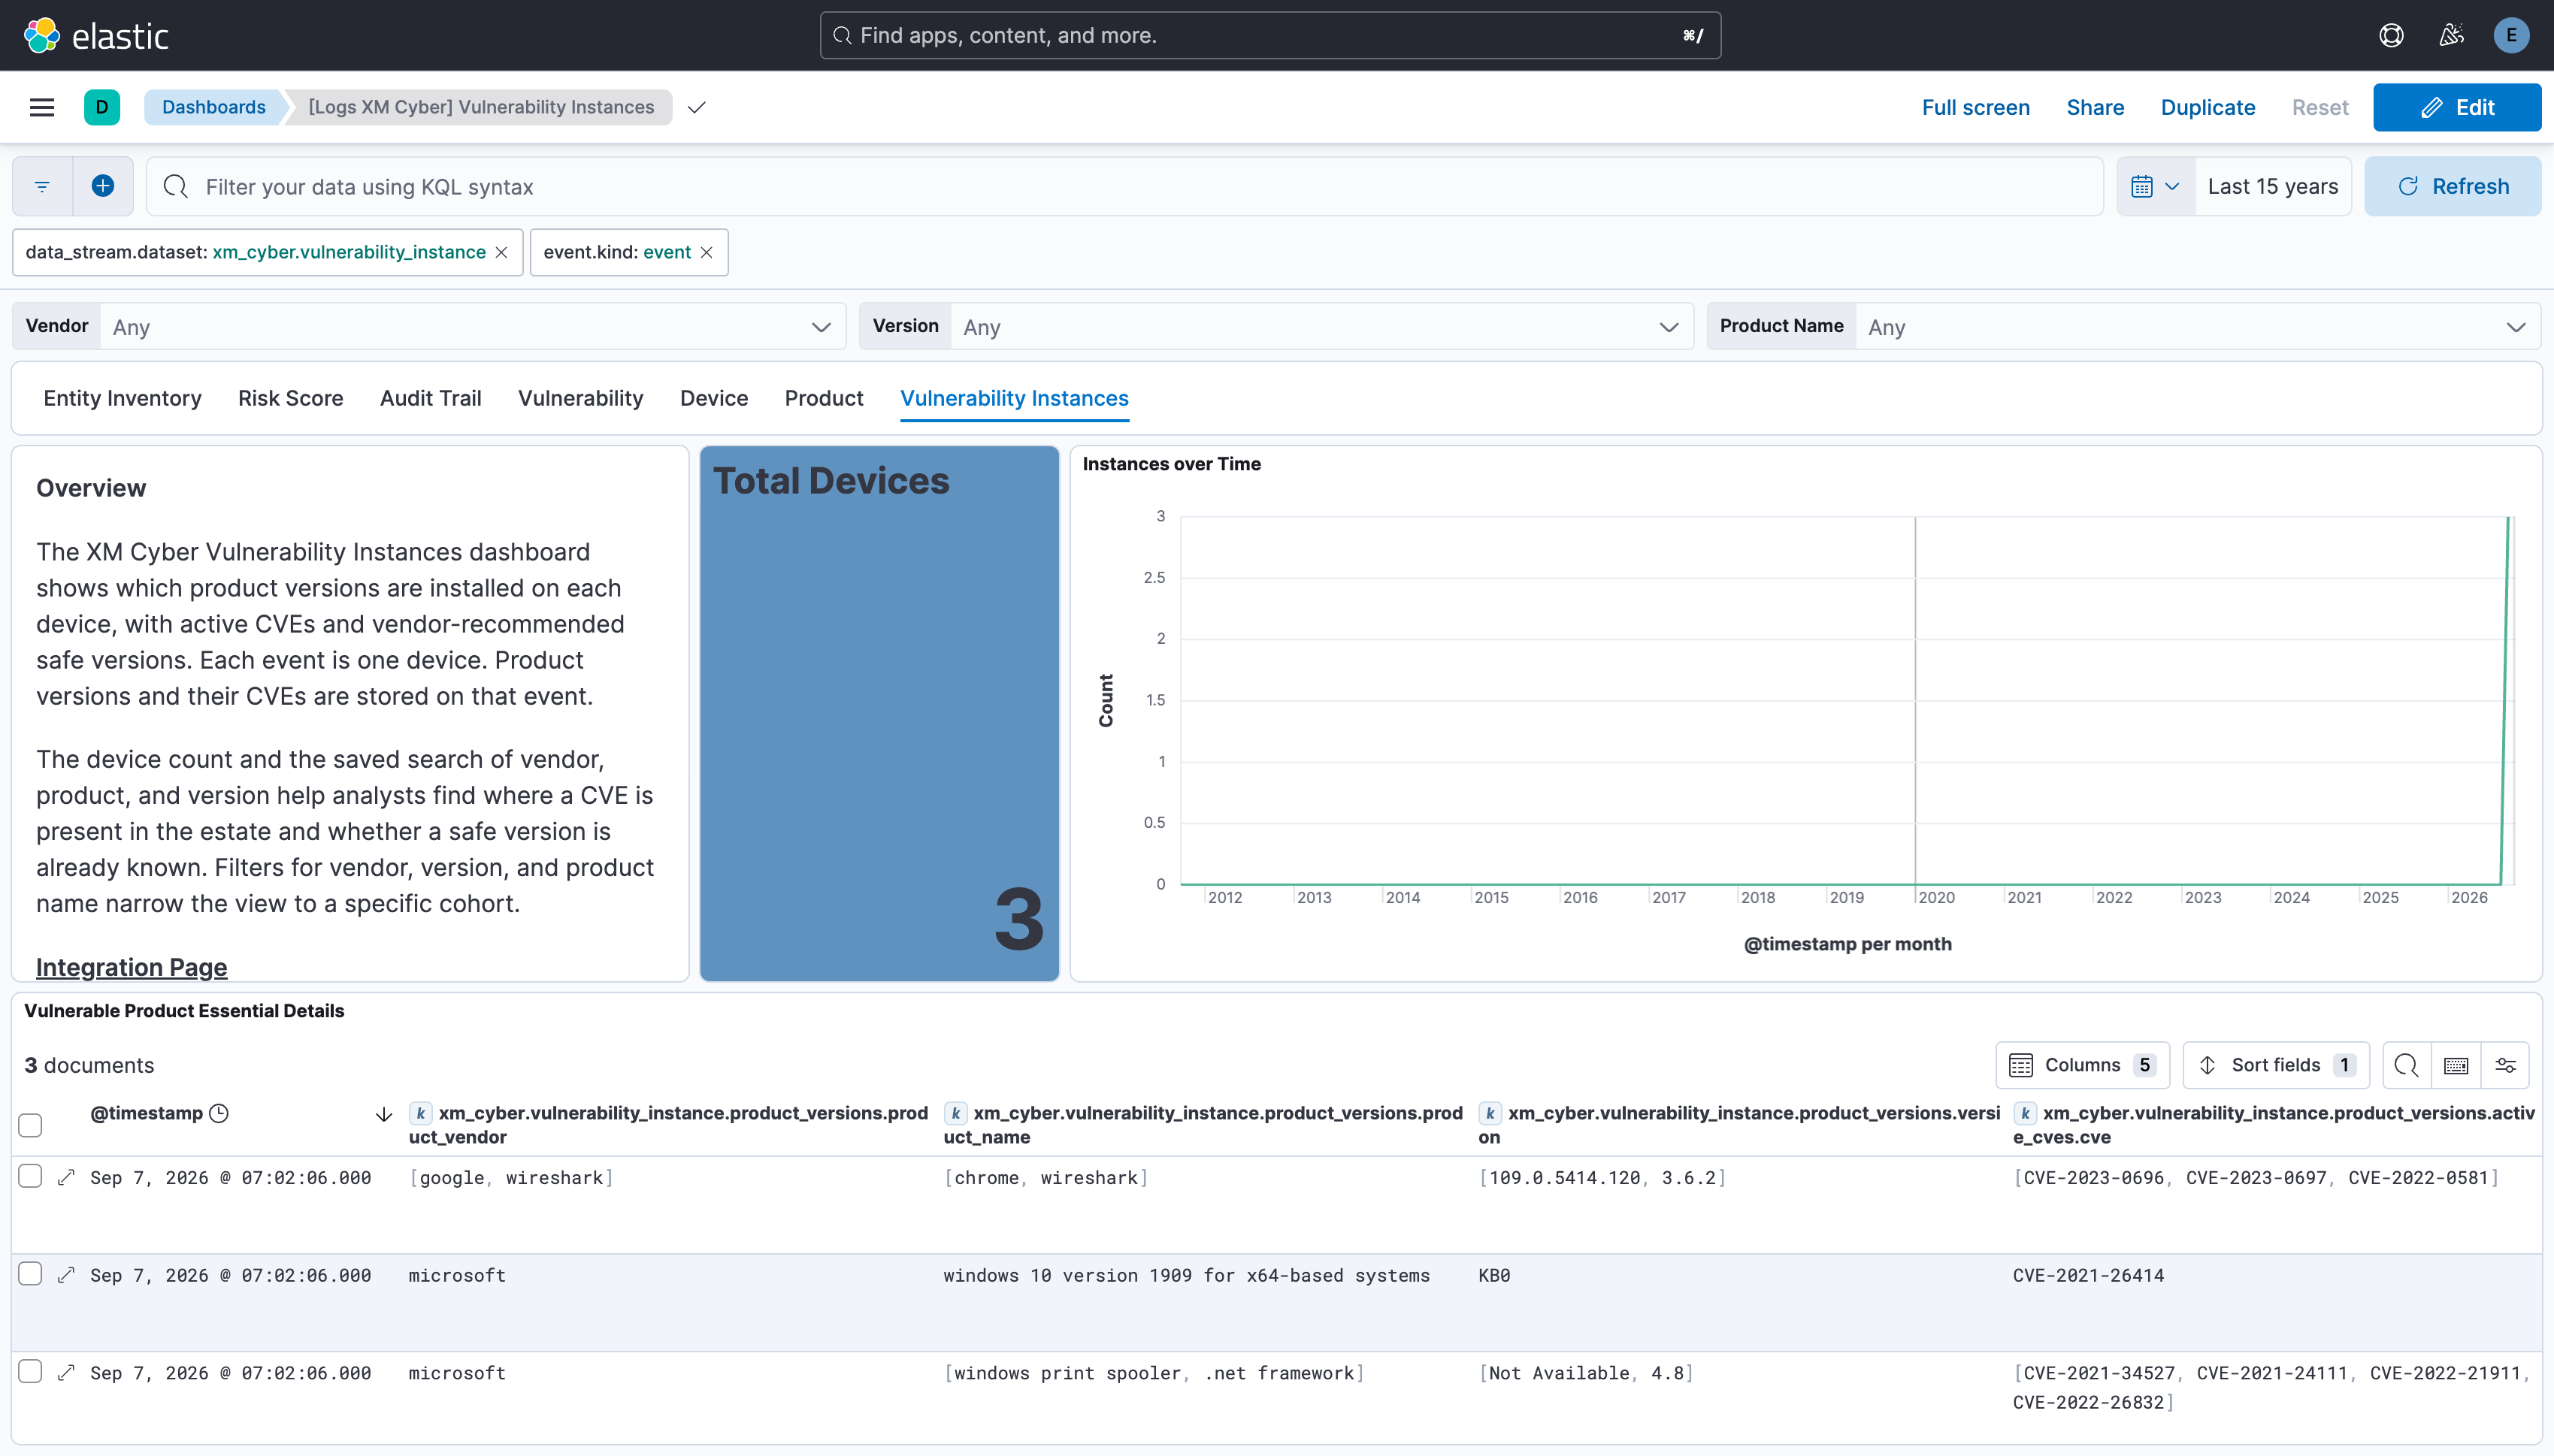The image size is (2554, 1456).
Task: Open the Integration Page link
Action: click(132, 967)
